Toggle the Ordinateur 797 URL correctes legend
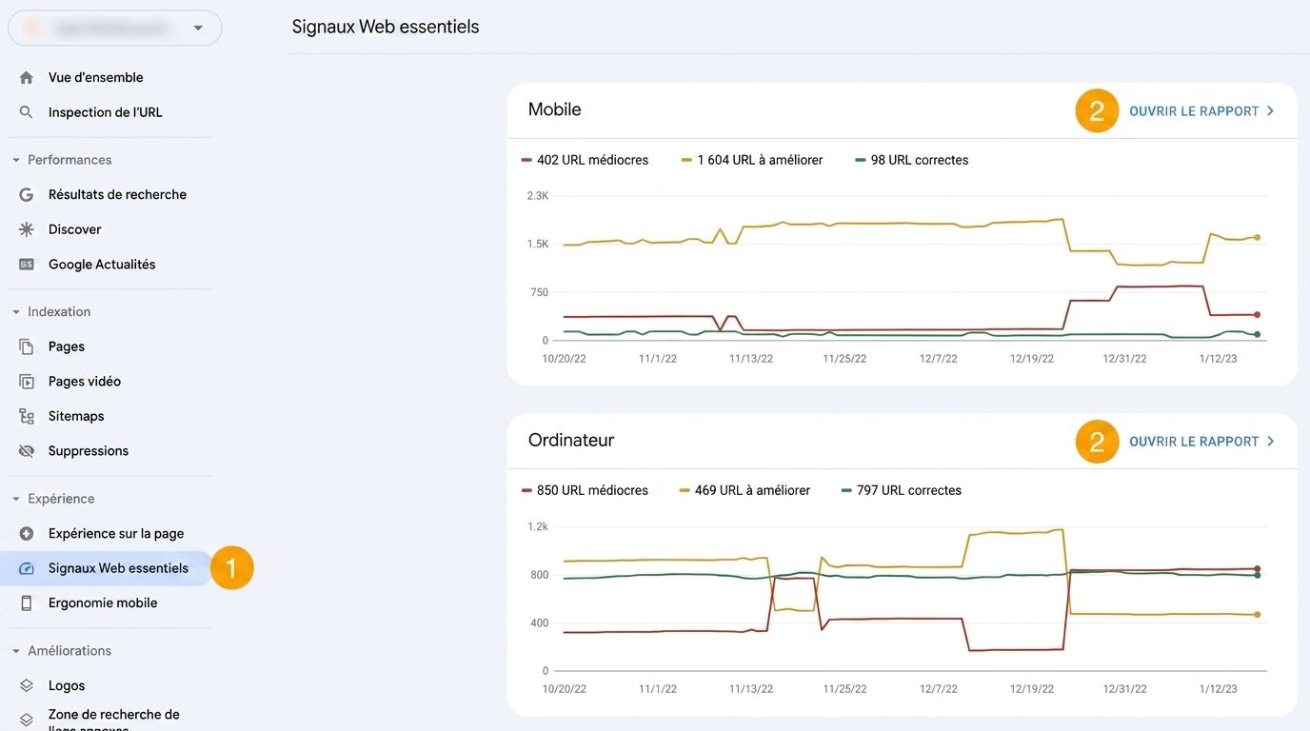This screenshot has width=1310, height=731. click(x=902, y=490)
